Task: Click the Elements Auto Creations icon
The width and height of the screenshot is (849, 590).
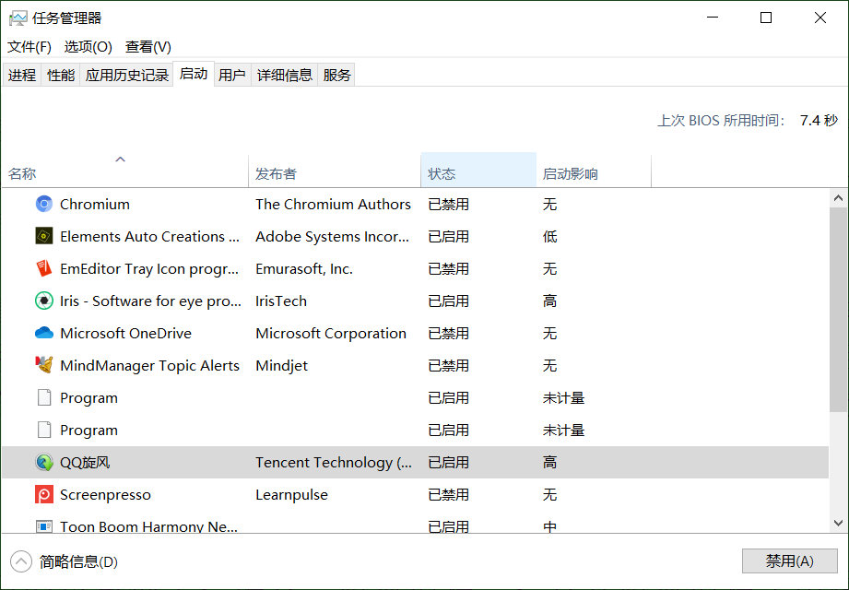Action: pos(43,236)
